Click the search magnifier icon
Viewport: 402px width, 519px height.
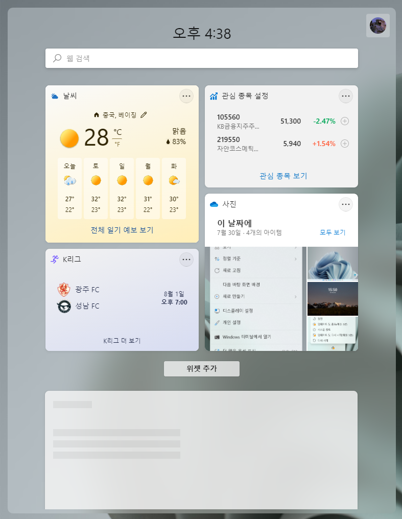(57, 58)
